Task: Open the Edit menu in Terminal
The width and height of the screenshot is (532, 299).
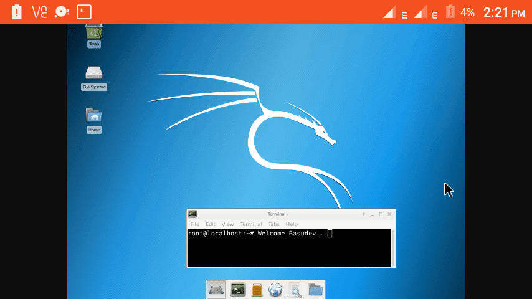Action: point(211,224)
